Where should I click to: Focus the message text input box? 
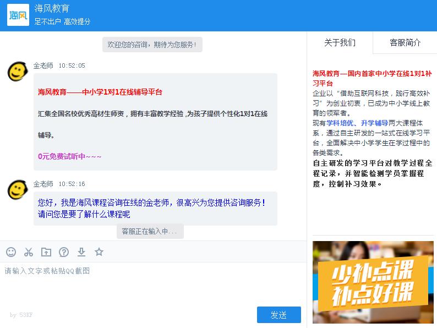(153, 283)
